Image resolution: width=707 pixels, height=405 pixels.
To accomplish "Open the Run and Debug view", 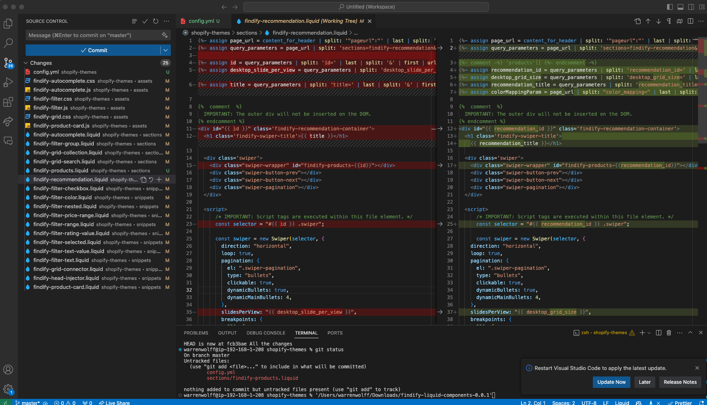I will click(8, 83).
